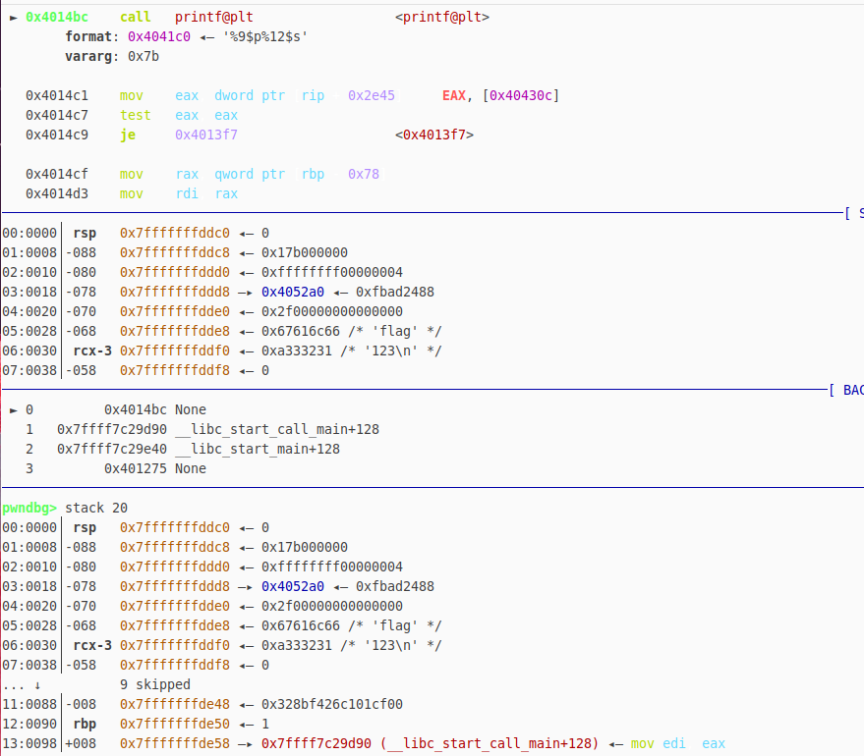Click the red EAX register annotation

tap(454, 96)
